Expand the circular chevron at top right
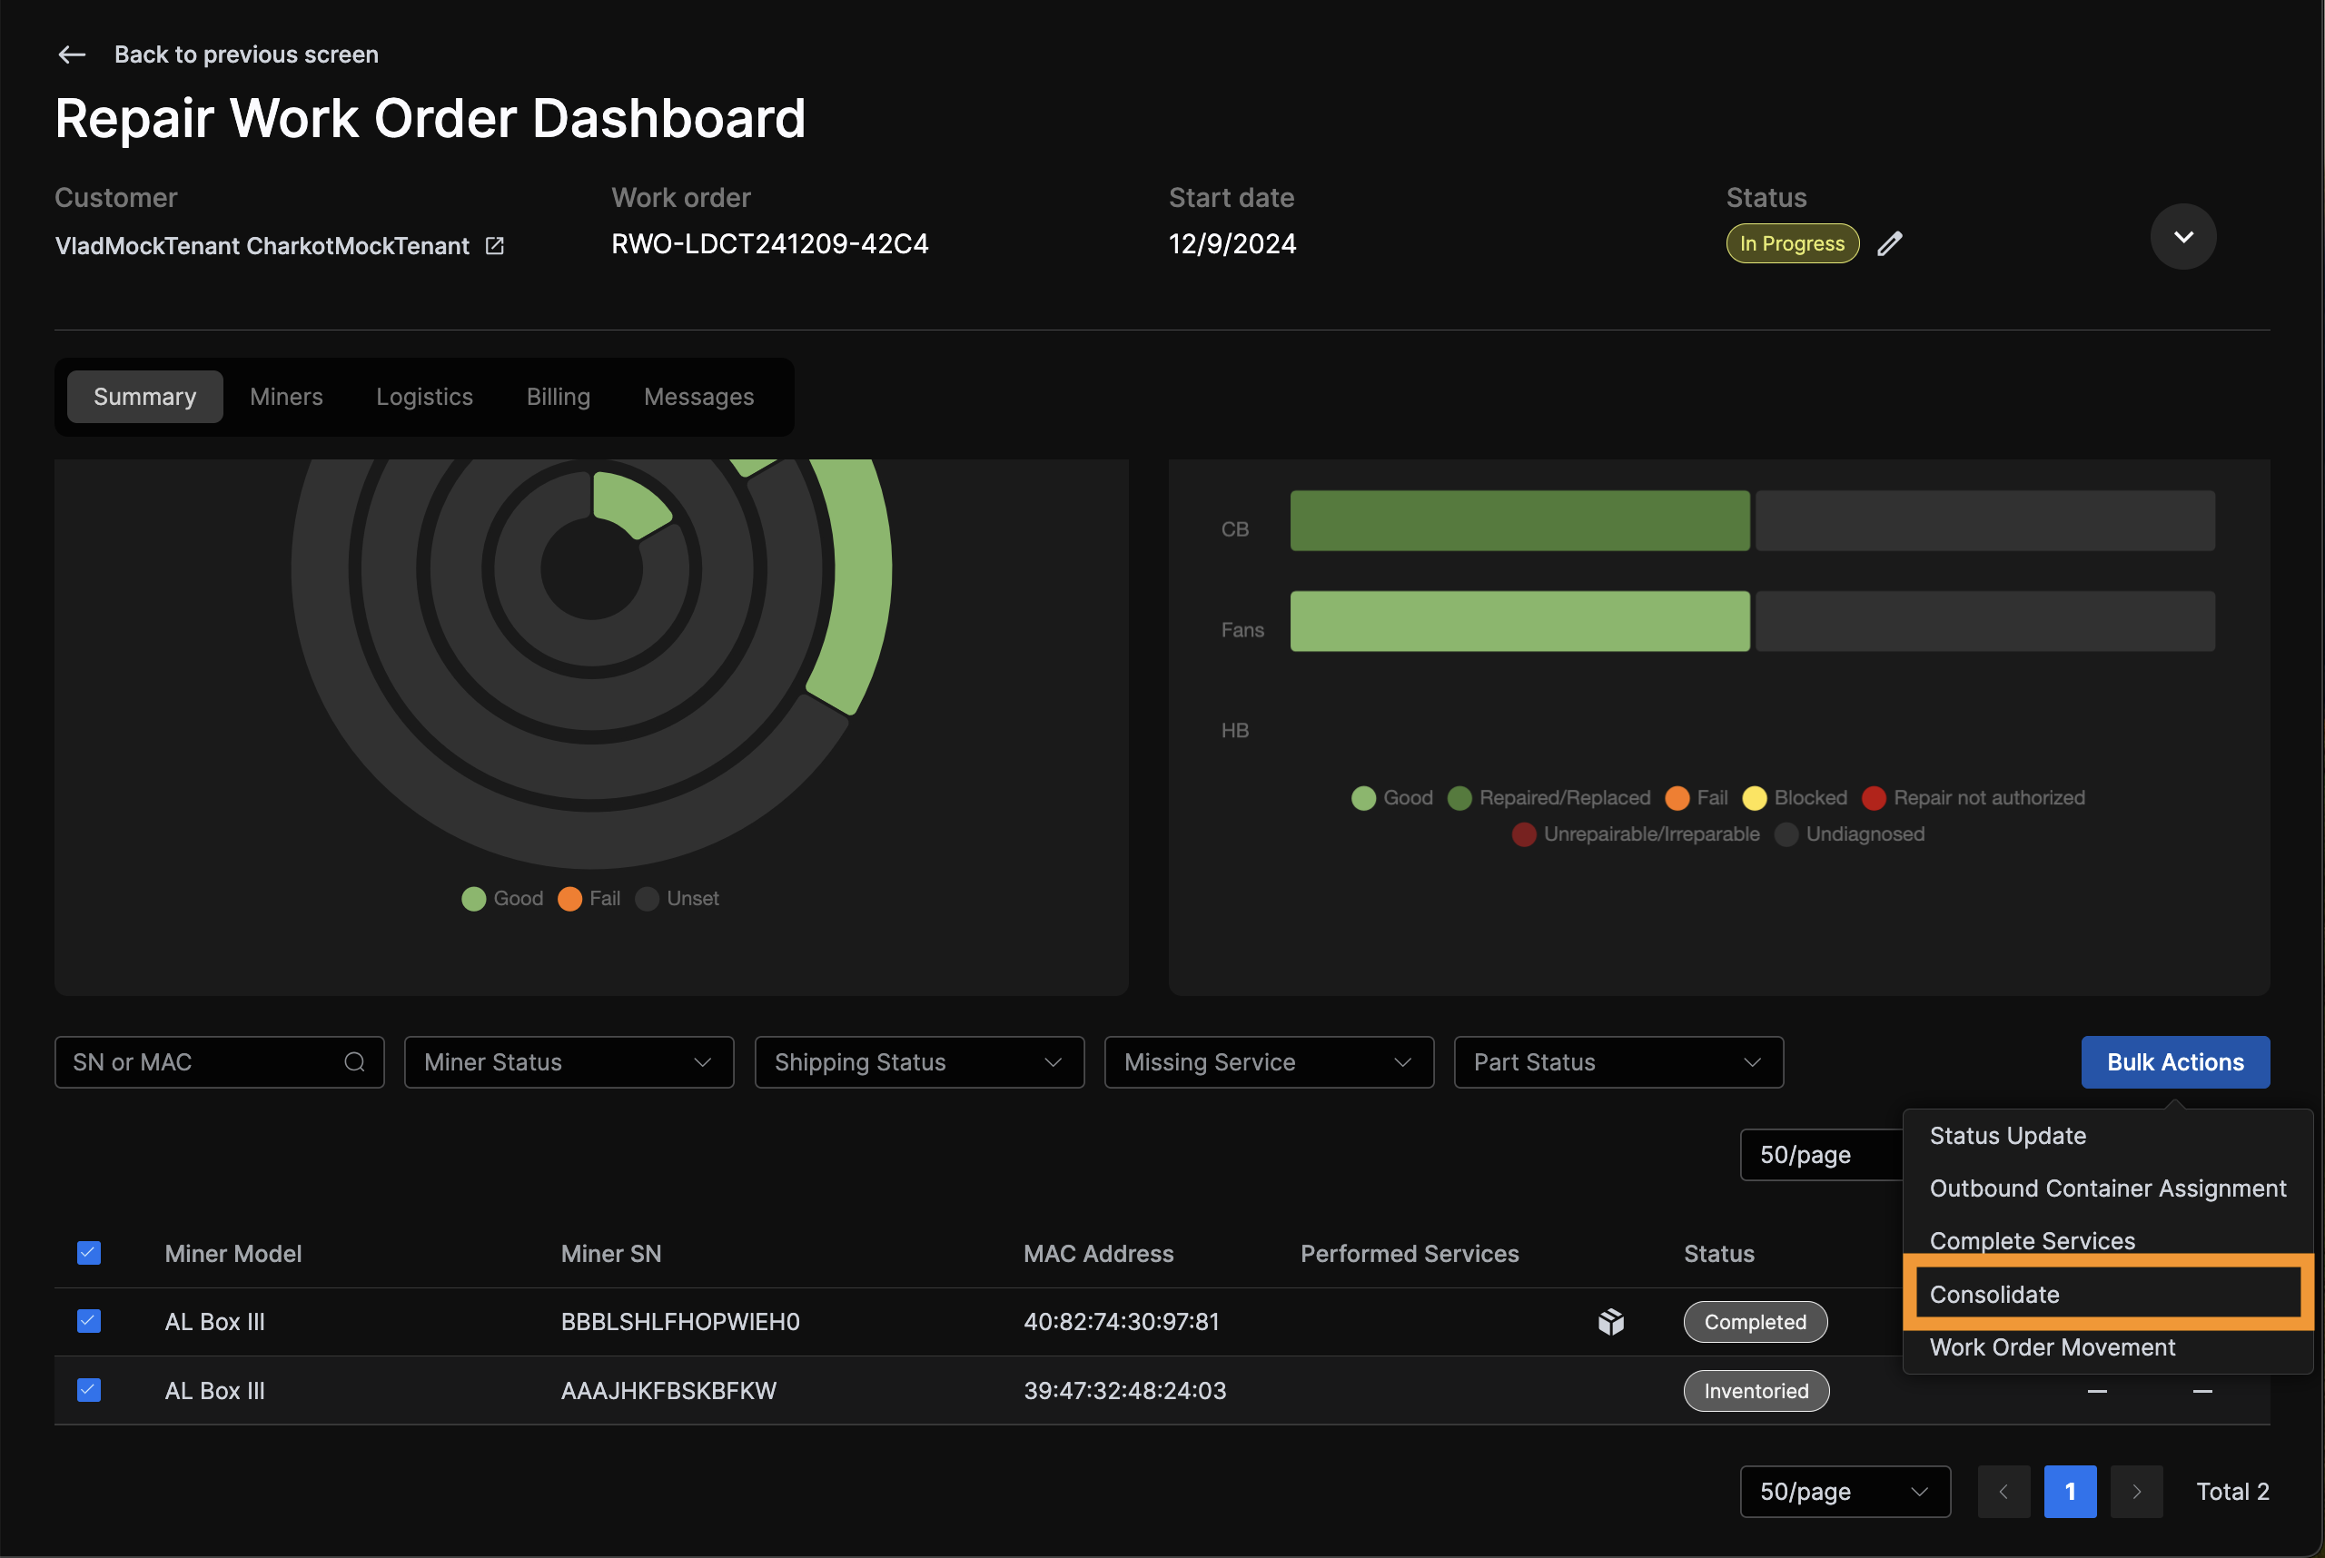2325x1558 pixels. coord(2182,236)
